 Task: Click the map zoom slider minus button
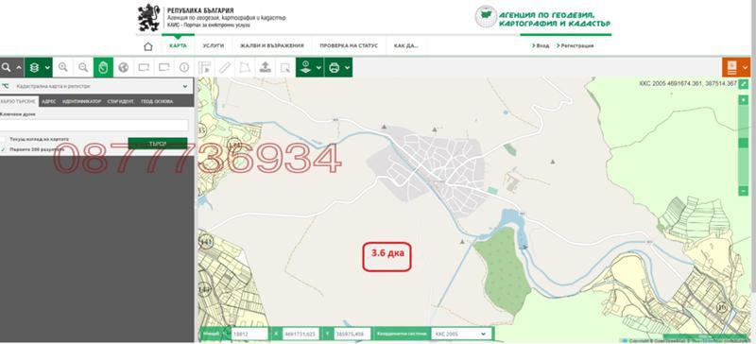click(743, 191)
